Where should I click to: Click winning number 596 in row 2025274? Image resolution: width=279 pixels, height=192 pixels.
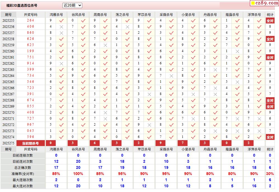click(31, 137)
